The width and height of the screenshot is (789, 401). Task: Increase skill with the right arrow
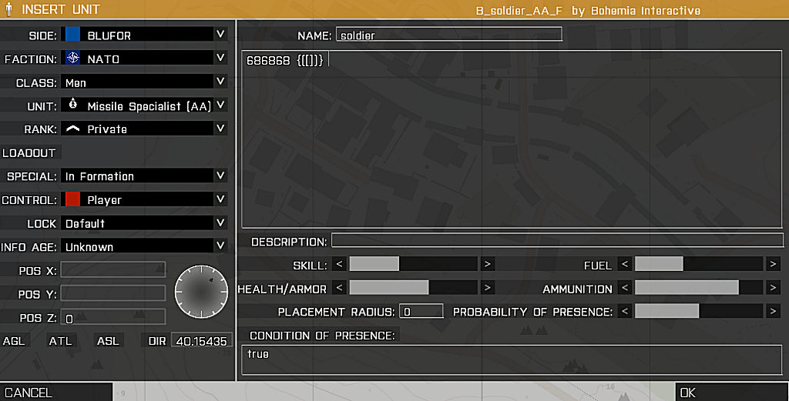(x=487, y=264)
